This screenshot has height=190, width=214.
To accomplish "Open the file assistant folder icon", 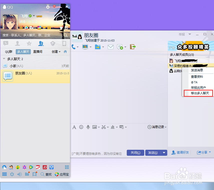I will point(27,174).
